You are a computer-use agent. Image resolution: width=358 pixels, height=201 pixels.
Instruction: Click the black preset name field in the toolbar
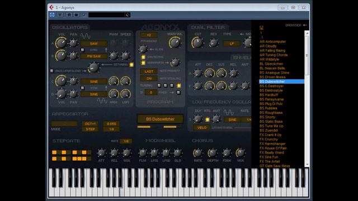107,15
